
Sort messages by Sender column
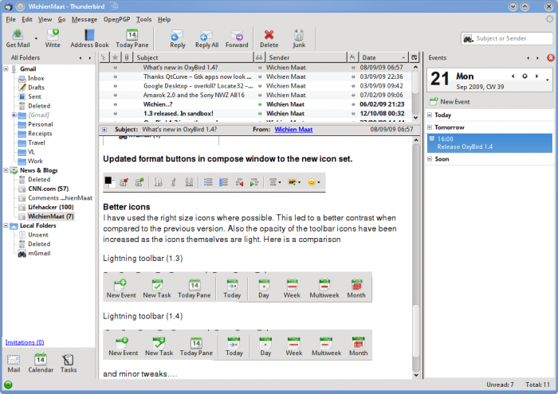[x=305, y=57]
